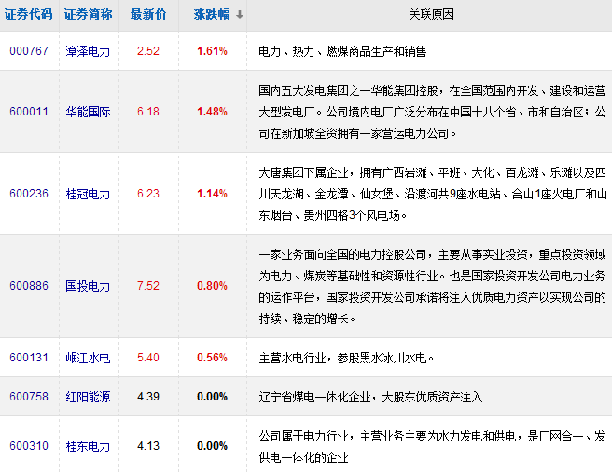
Task: Select price 2.52 for 漳泽电力
Action: (148, 51)
